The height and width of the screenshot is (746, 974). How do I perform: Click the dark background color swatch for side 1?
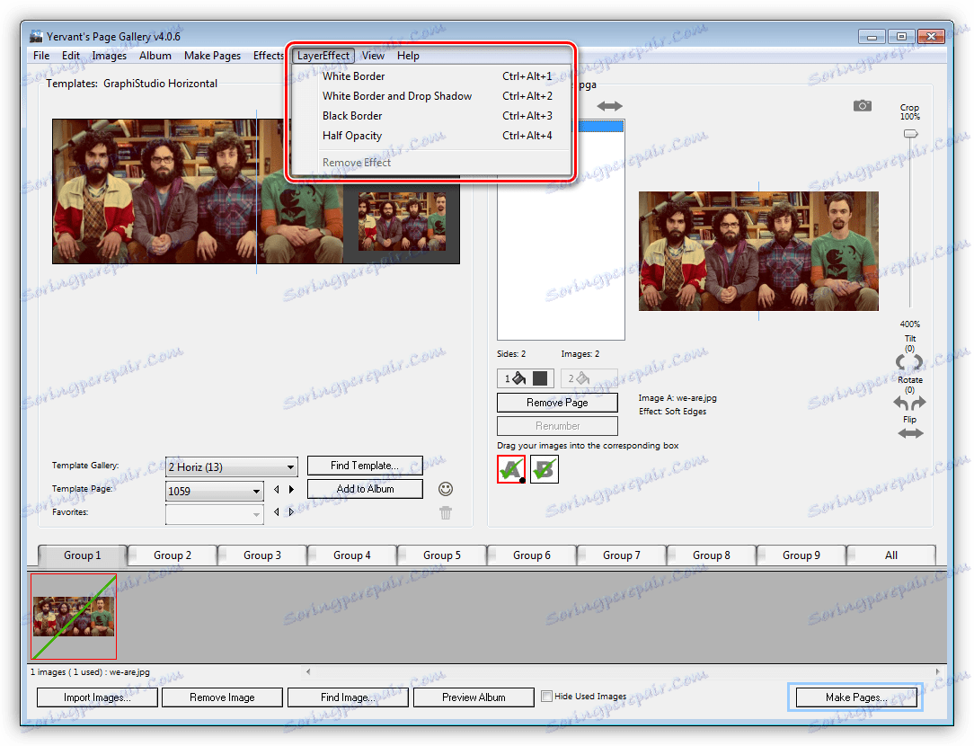tap(540, 378)
